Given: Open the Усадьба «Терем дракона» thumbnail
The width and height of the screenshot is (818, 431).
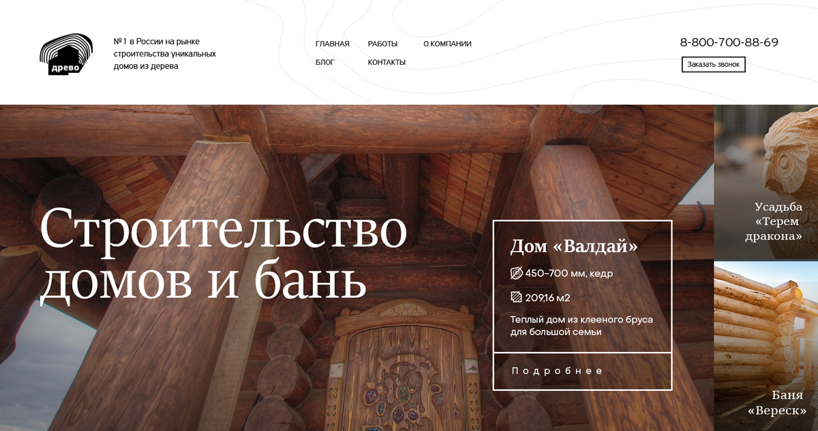Looking at the screenshot, I should click(766, 182).
